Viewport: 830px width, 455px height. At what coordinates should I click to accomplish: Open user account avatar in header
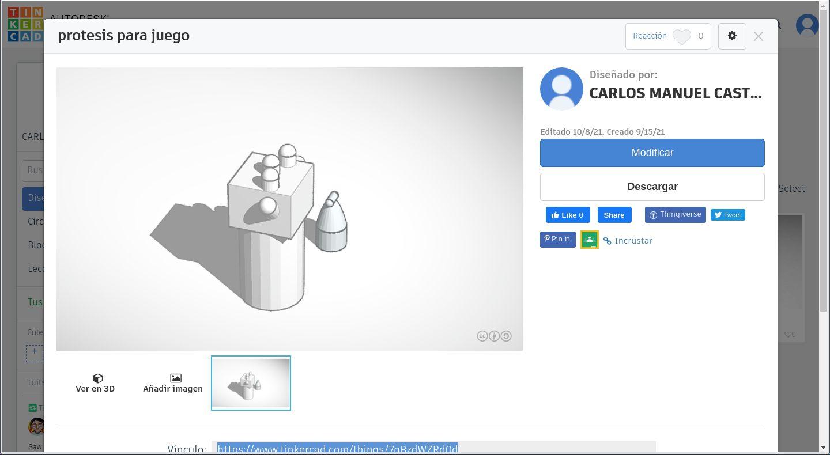[x=807, y=25]
